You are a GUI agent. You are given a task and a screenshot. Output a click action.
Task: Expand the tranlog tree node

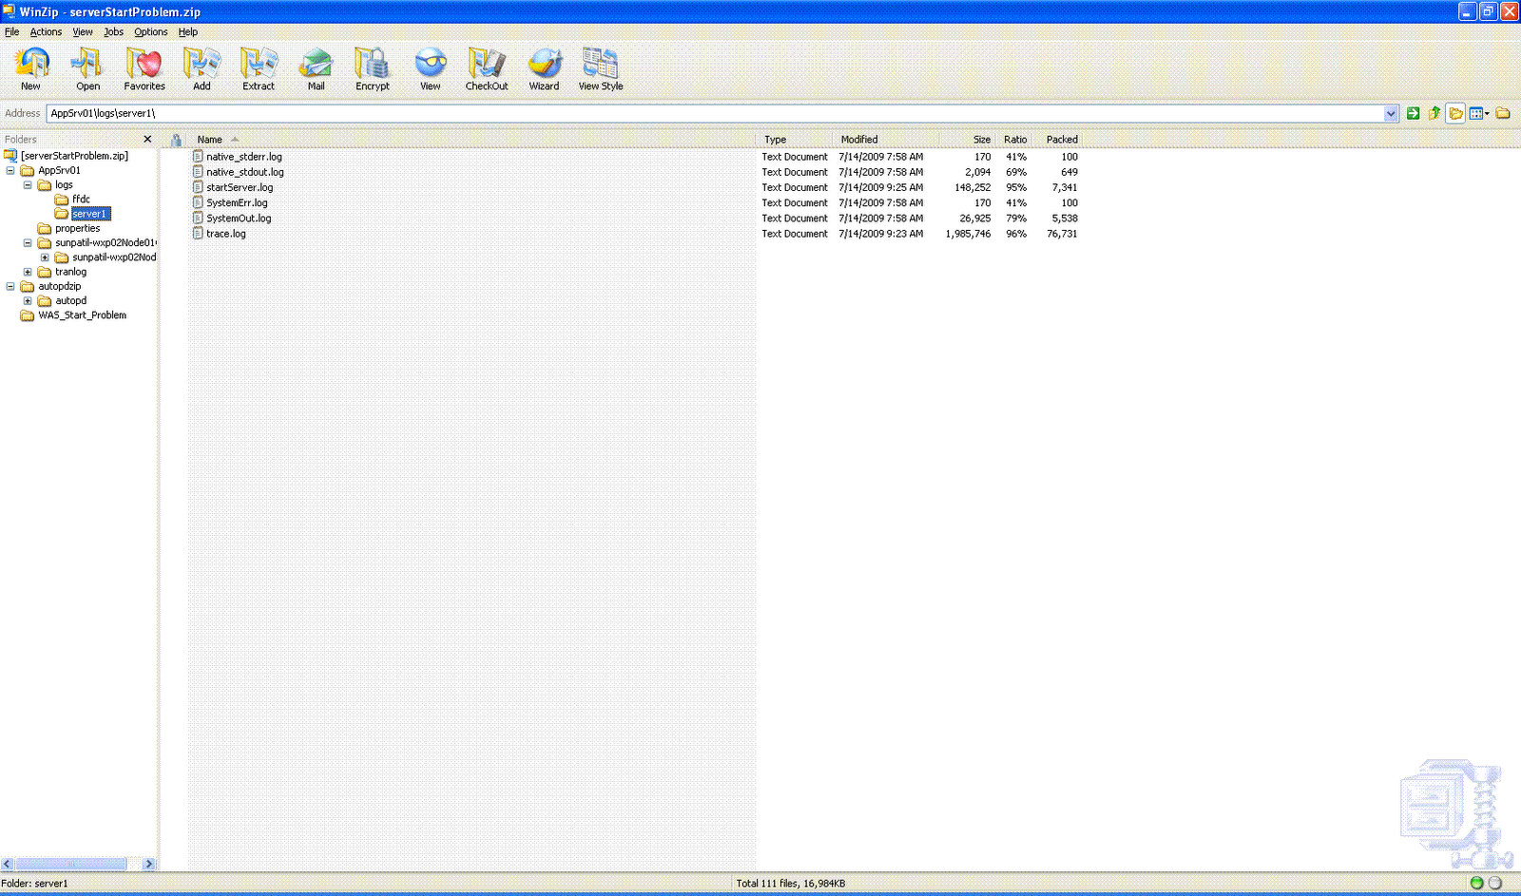pyautogui.click(x=28, y=272)
